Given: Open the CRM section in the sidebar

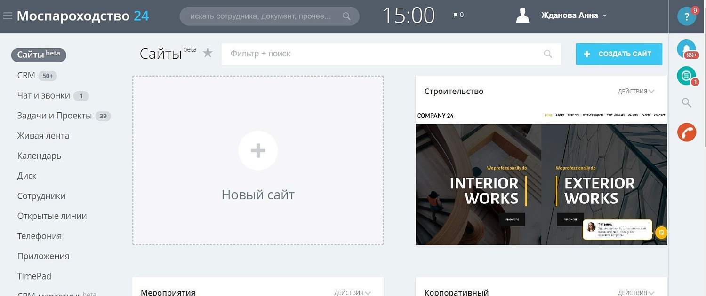Looking at the screenshot, I should click(x=26, y=75).
